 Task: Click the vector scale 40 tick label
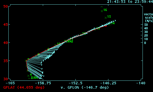point(146,28)
